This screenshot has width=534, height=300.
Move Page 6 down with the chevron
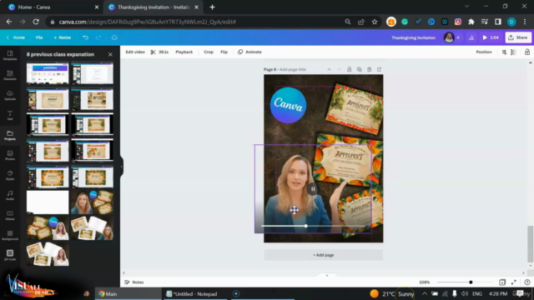pos(339,69)
